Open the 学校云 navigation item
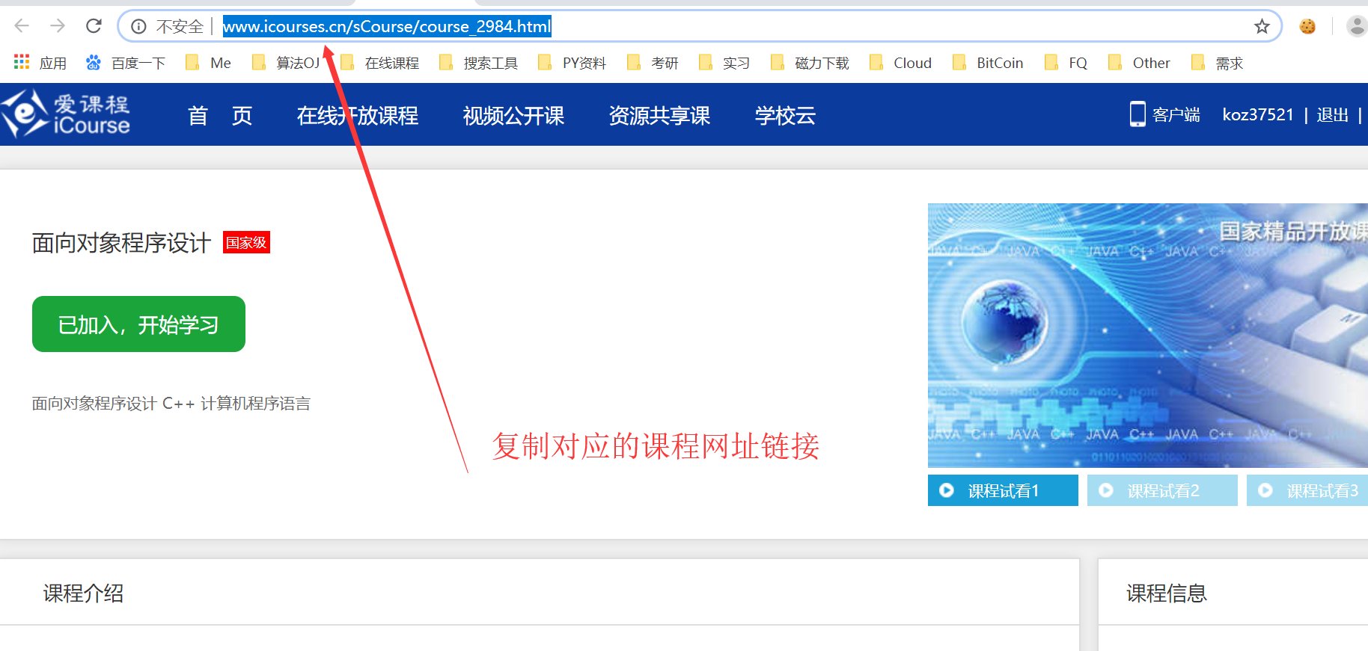This screenshot has width=1368, height=651. coord(785,115)
